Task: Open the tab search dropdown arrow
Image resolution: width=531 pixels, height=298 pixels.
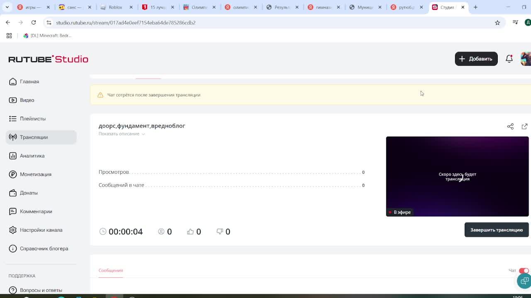Action: 7,7
